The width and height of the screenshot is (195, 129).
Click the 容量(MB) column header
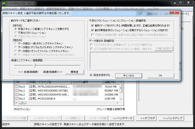(x=111, y=82)
